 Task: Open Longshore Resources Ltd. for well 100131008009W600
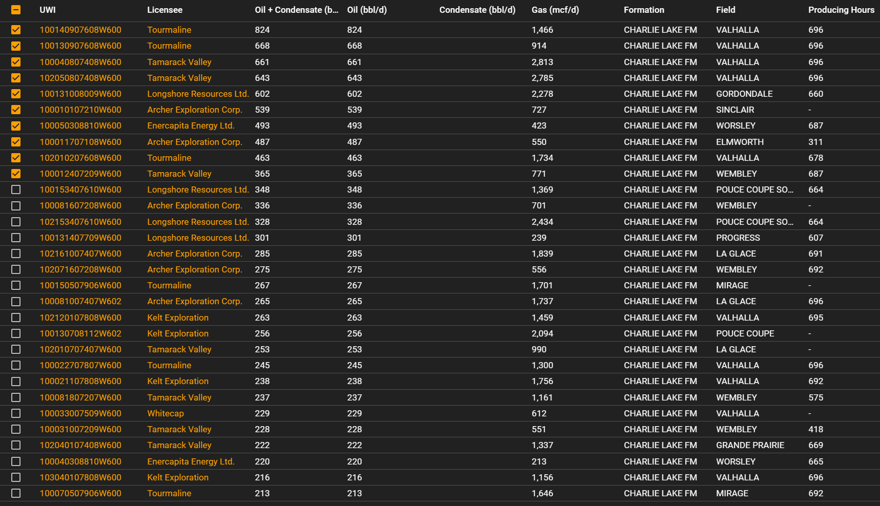pyautogui.click(x=198, y=94)
